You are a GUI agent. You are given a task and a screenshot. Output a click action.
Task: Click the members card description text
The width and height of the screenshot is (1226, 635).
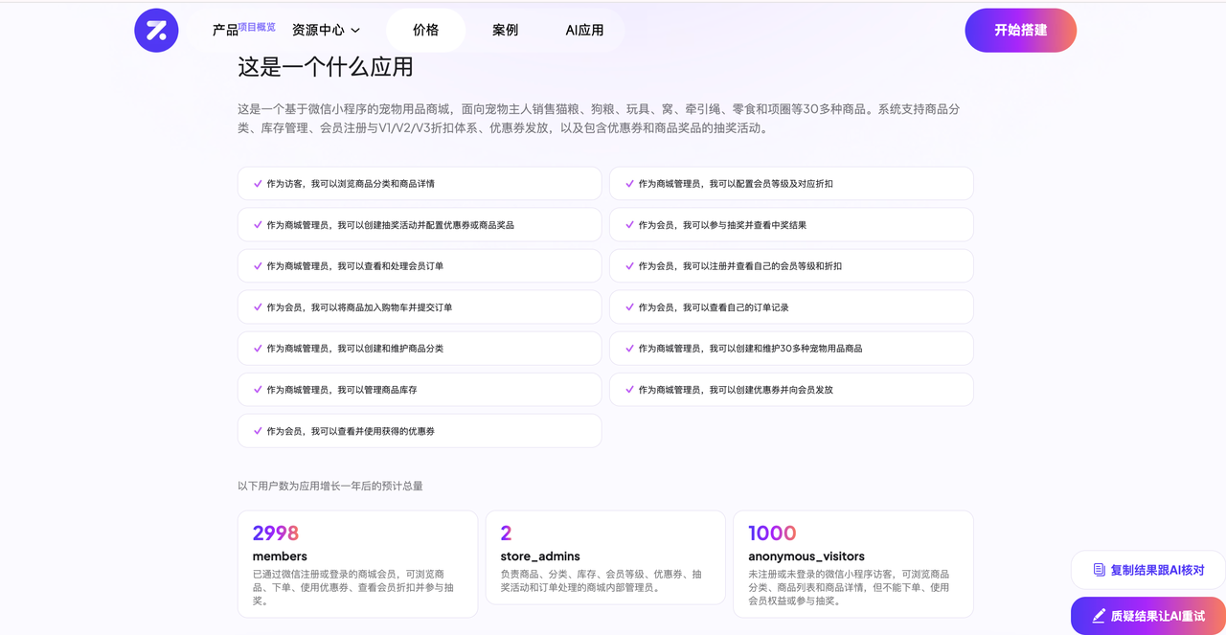coord(353,587)
